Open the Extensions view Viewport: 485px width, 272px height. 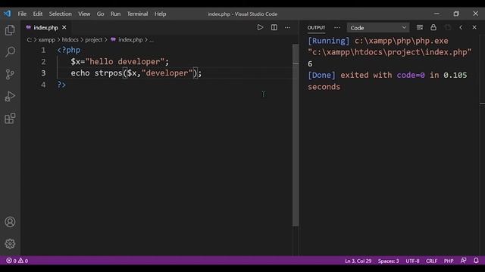(x=10, y=119)
